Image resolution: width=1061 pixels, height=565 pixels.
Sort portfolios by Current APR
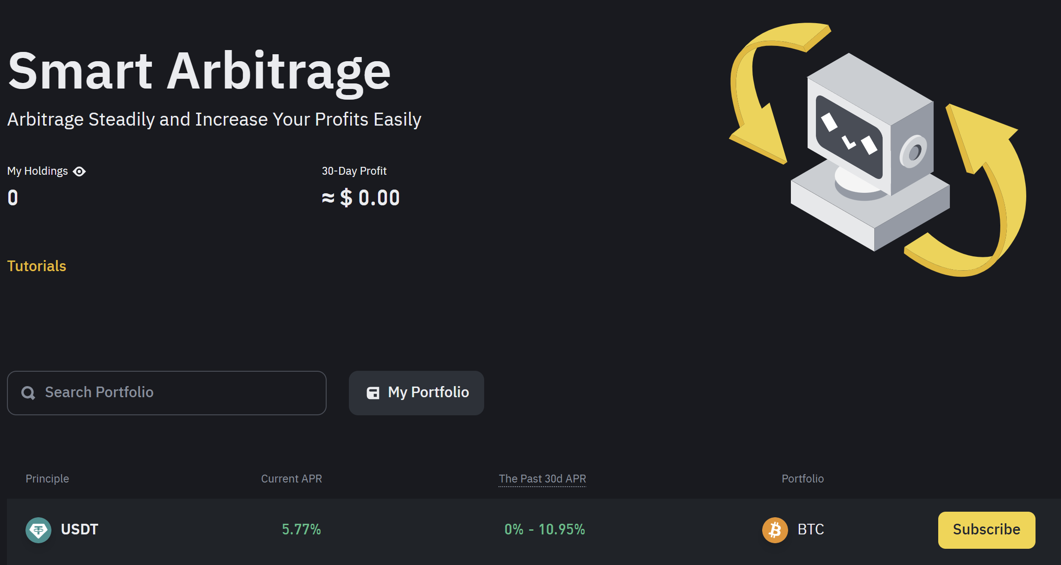[291, 479]
